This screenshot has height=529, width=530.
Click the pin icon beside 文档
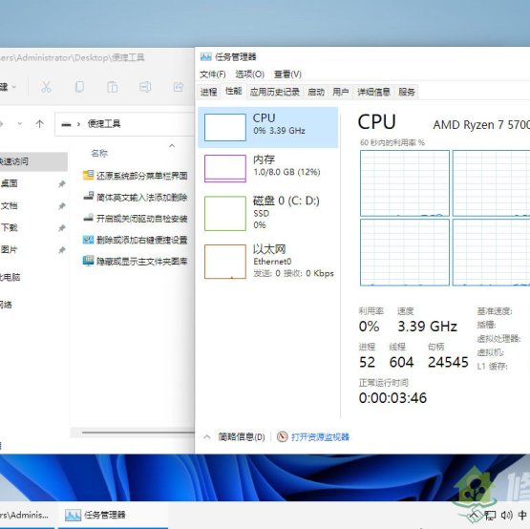61,206
